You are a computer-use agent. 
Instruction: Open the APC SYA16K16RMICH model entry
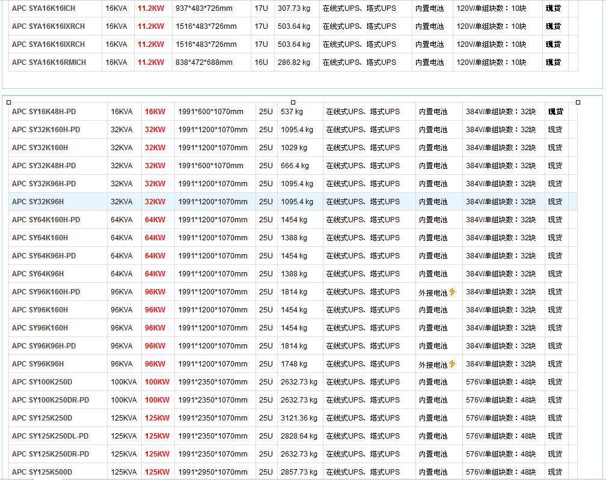[49, 62]
